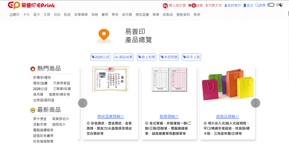Open the 貼紙 navigation menu
289x144 pixels.
pyautogui.click(x=67, y=15)
